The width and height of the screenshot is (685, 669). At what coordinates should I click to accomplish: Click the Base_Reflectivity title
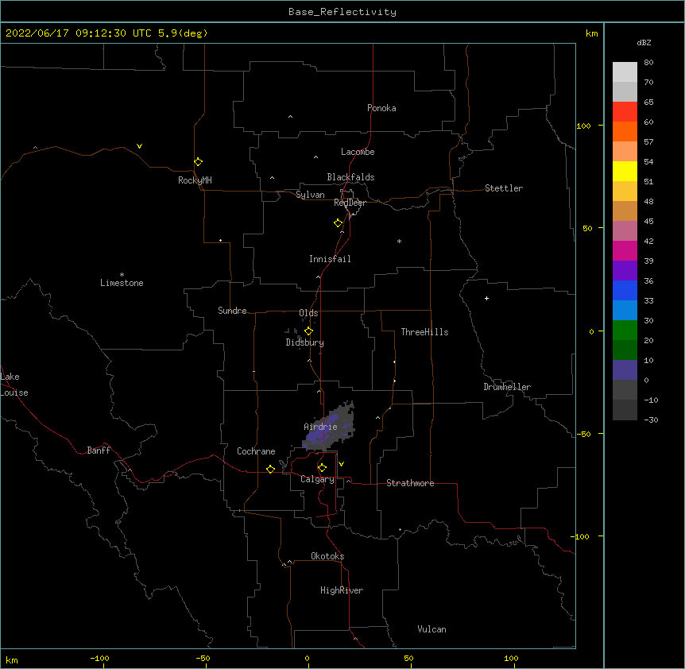pyautogui.click(x=342, y=12)
